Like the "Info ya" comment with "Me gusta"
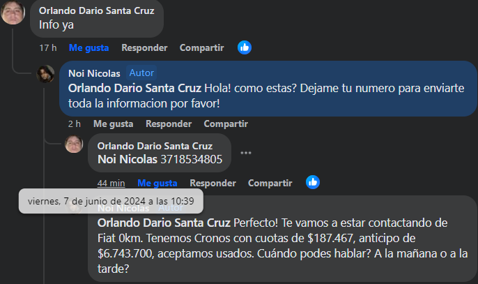 pos(88,47)
